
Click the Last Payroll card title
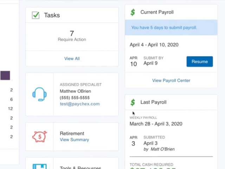pyautogui.click(x=153, y=102)
